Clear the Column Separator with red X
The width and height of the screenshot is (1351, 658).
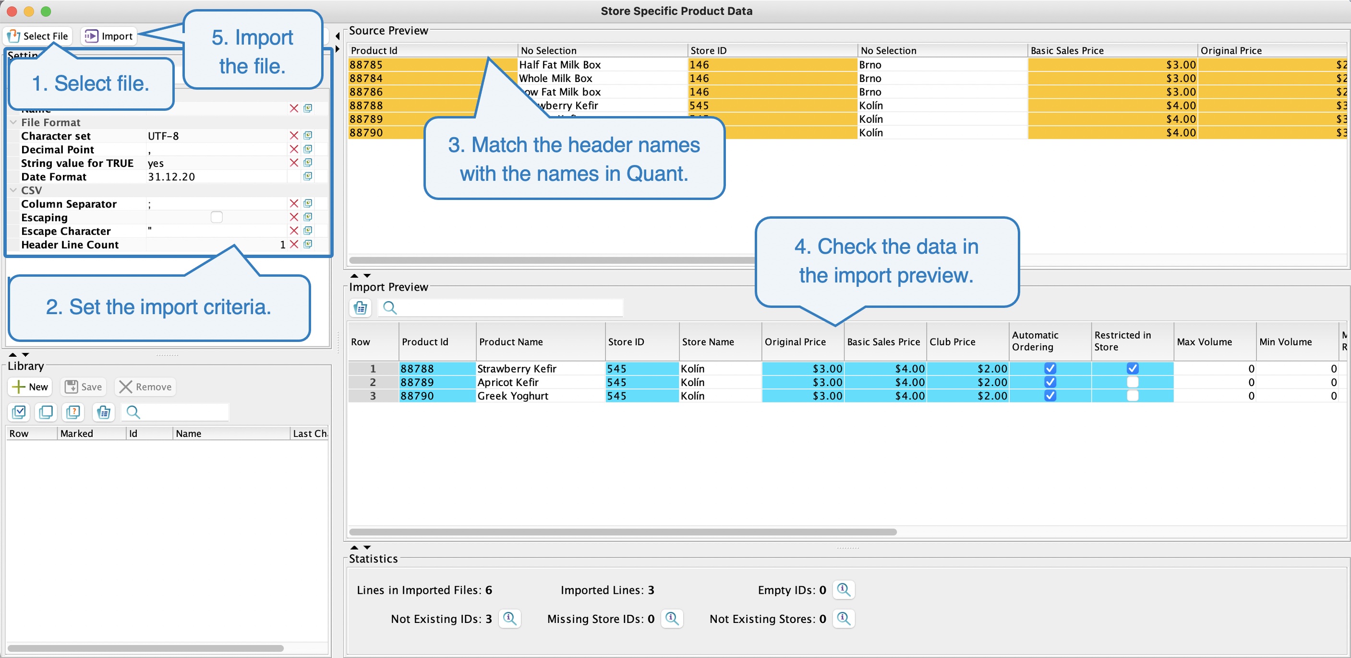[x=294, y=204]
